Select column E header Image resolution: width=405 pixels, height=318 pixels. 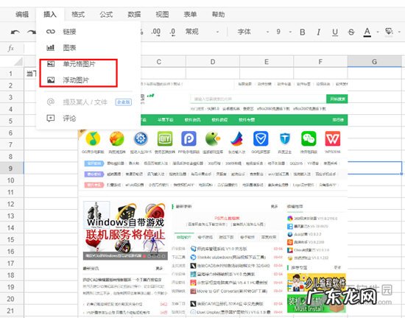267,62
